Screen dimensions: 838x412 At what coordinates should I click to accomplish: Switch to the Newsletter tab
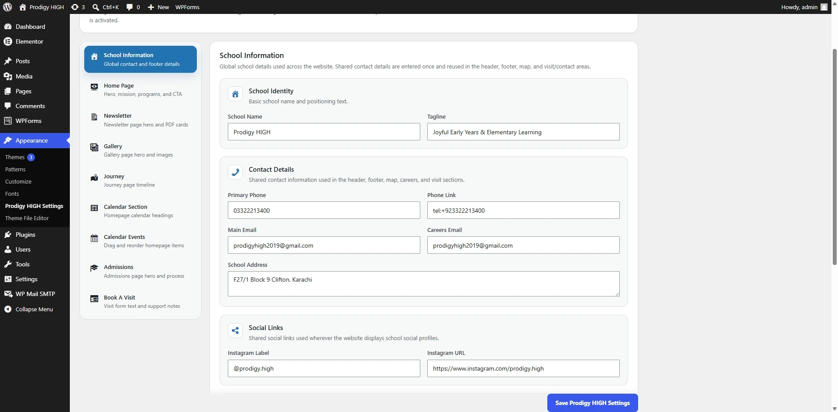141,120
